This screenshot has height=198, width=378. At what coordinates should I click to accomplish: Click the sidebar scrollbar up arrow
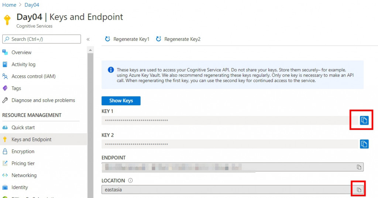point(90,50)
